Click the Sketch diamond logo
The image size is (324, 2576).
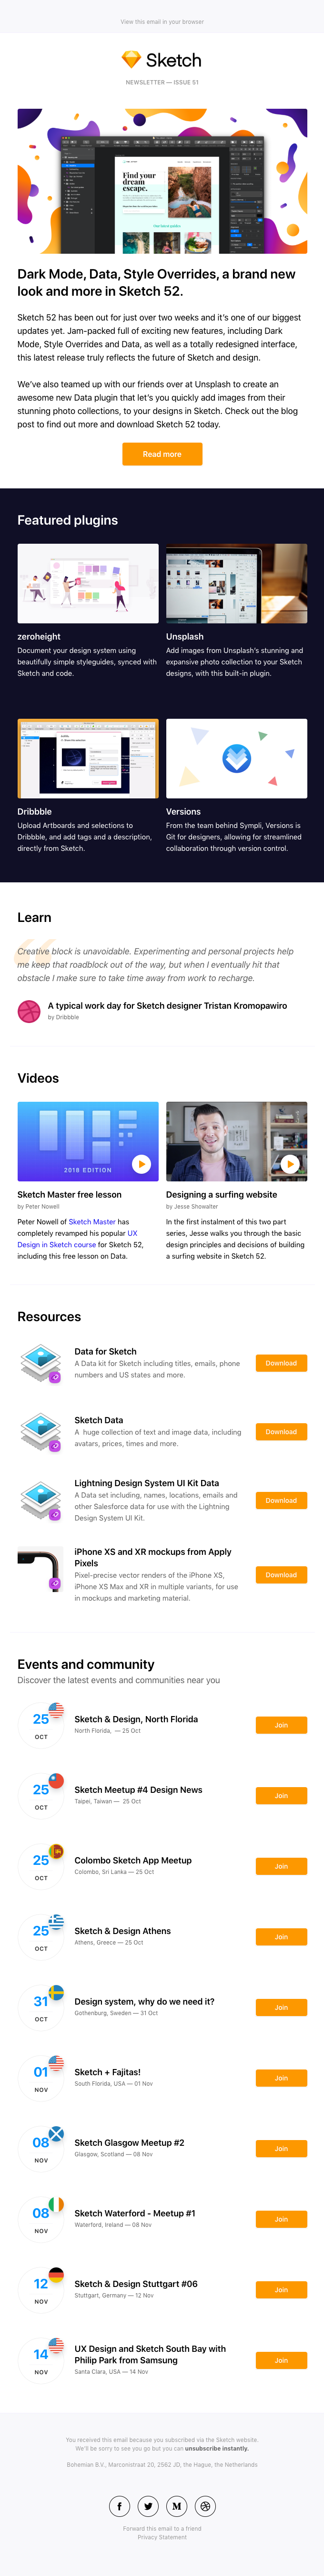[131, 60]
